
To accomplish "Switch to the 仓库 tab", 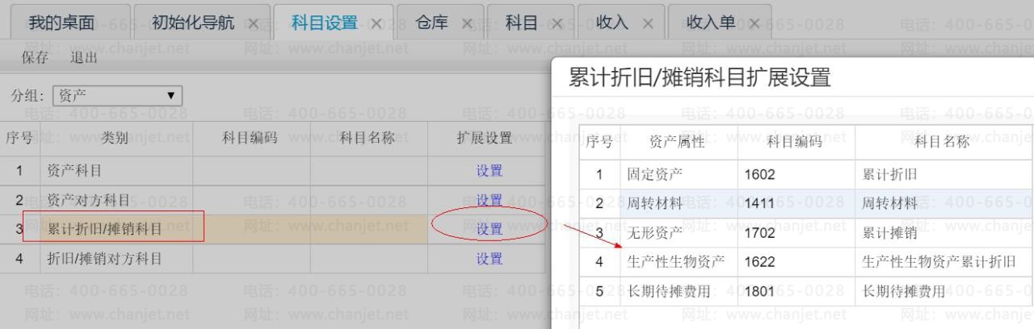I will coord(431,23).
